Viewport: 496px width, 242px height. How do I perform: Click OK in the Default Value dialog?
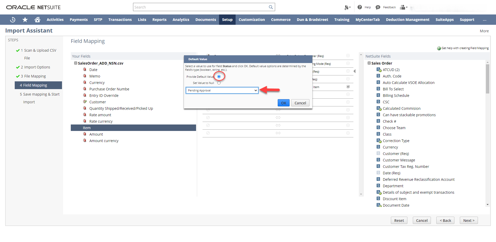[284, 103]
